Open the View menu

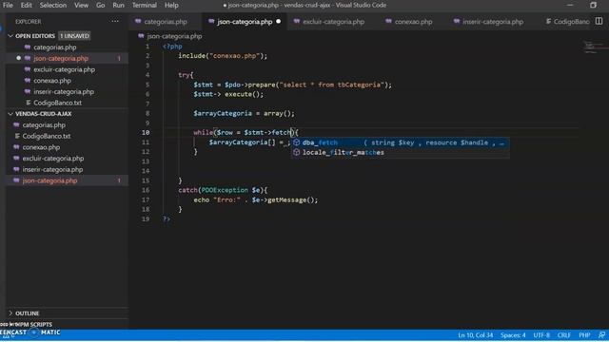[81, 5]
